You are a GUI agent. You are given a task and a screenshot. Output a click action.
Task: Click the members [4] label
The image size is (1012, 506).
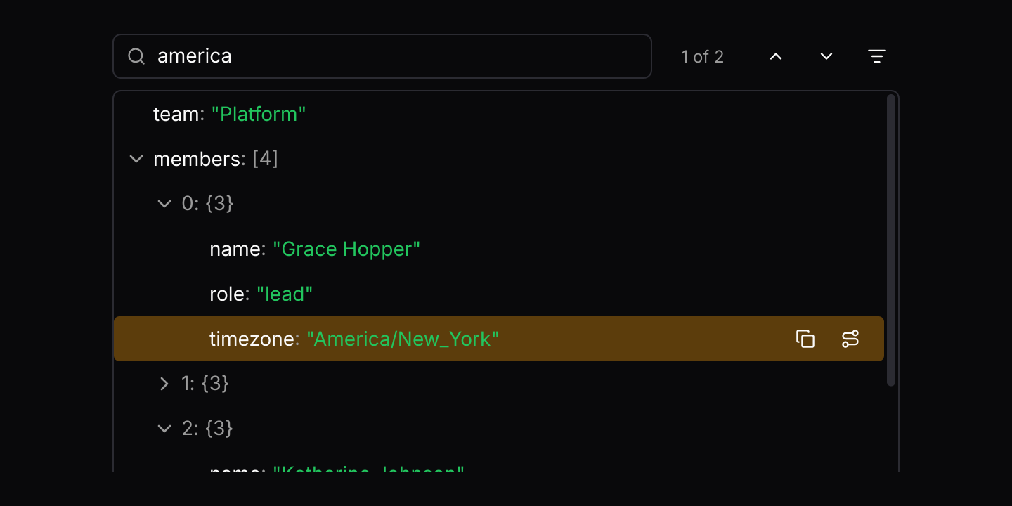216,160
